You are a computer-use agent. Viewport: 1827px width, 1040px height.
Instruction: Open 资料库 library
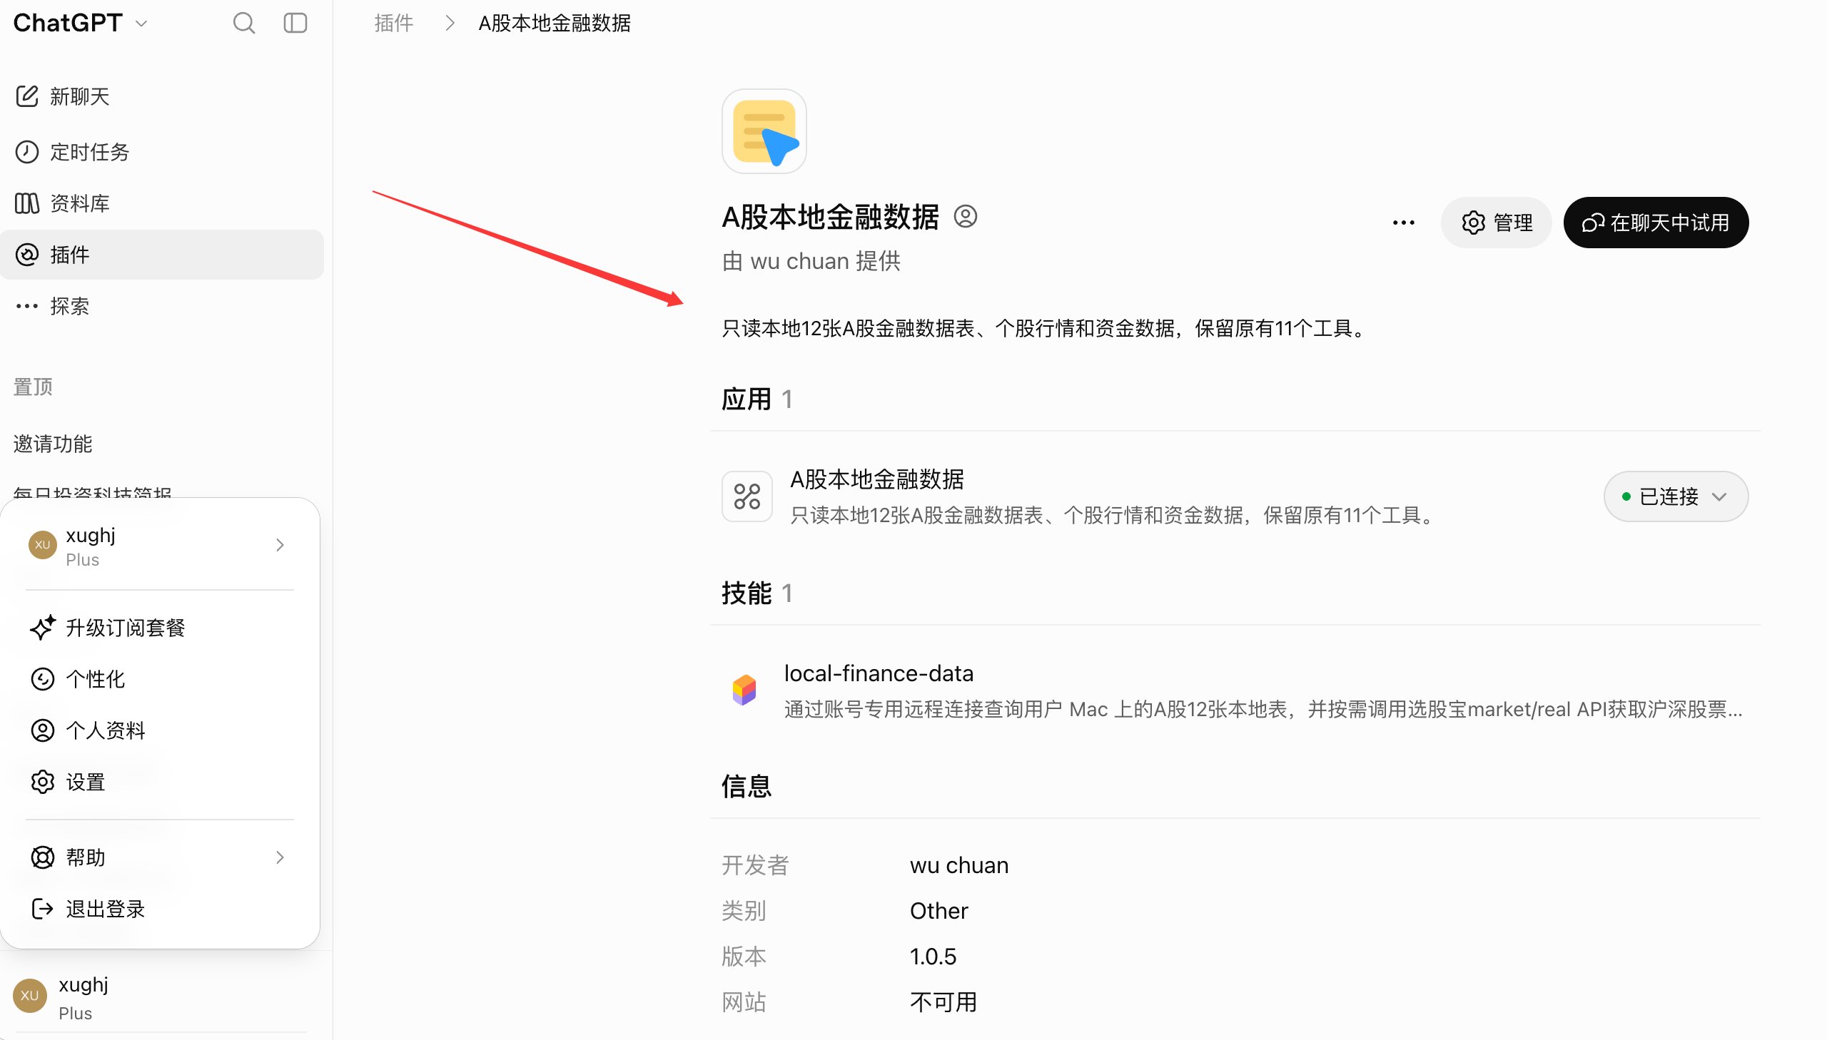pyautogui.click(x=161, y=203)
